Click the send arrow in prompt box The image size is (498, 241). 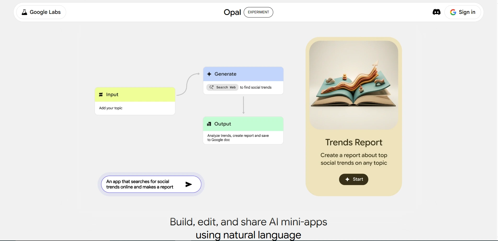[x=188, y=185]
